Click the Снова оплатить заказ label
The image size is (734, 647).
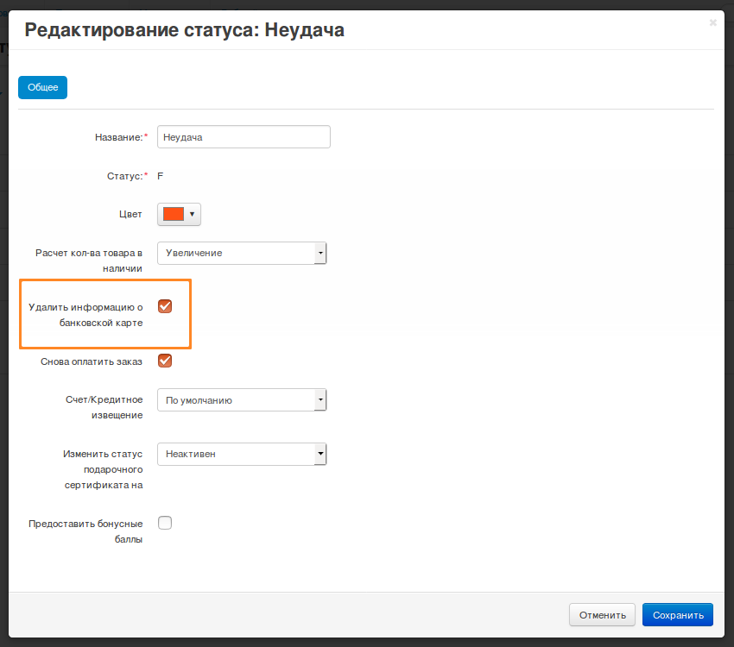pos(92,361)
